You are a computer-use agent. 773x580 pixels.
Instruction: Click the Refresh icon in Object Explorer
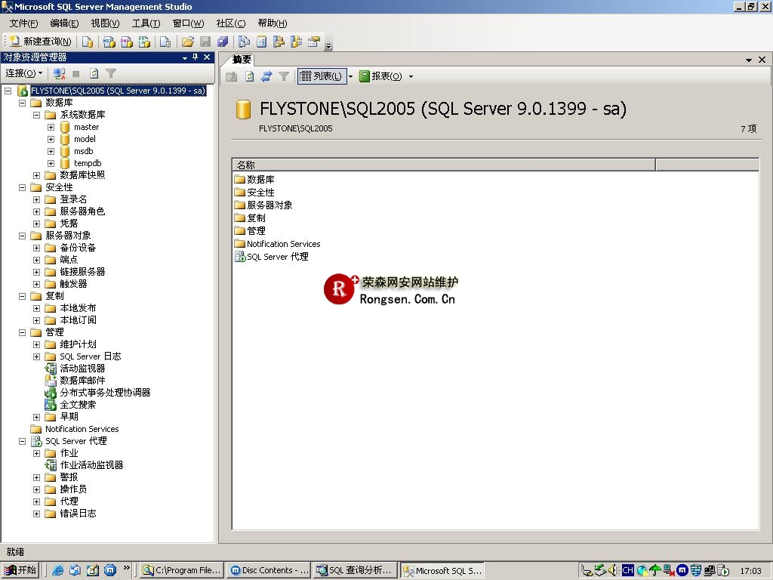pos(94,72)
